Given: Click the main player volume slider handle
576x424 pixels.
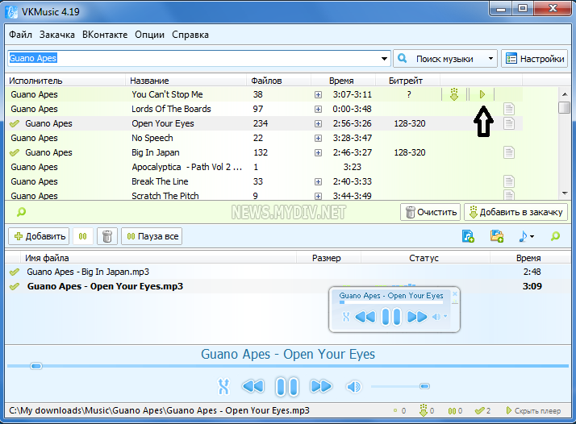Looking at the screenshot, I should click(x=424, y=386).
